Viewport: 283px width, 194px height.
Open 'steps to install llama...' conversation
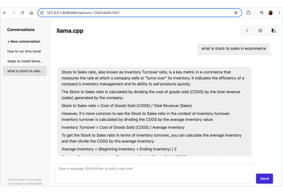[x=25, y=61]
